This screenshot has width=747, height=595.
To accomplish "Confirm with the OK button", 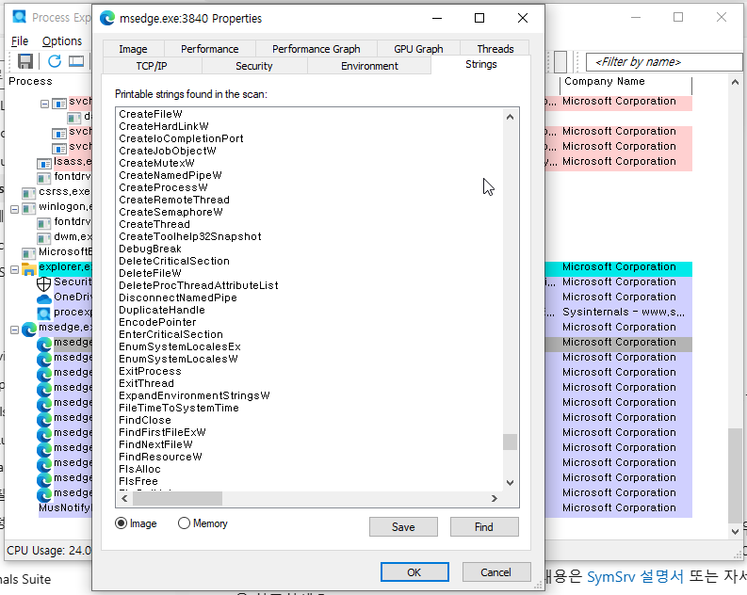I will (x=414, y=572).
